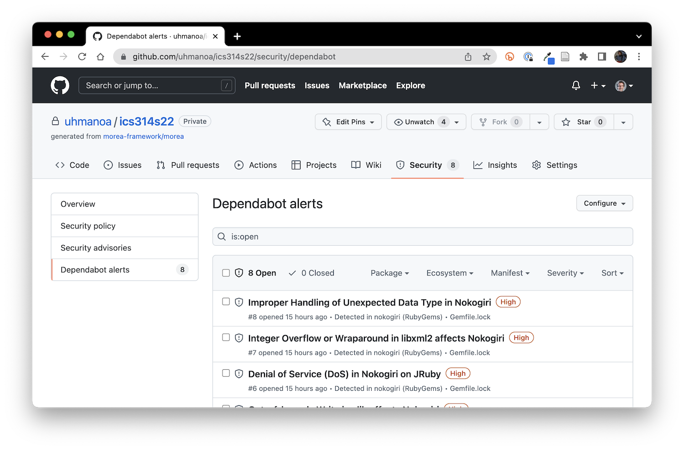Click the Fork button
This screenshot has width=684, height=450.
pos(500,122)
